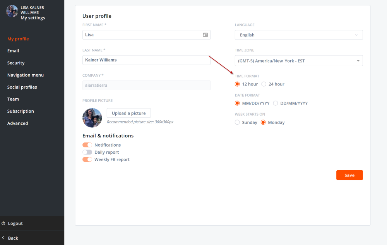The width and height of the screenshot is (387, 245).
Task: Open the Social profiles section
Action: [x=22, y=87]
